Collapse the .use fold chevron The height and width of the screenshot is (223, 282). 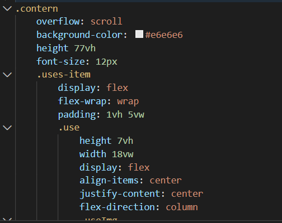tap(7, 128)
